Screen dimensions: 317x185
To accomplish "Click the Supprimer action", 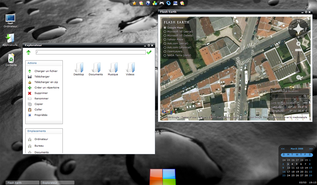I will click(x=38, y=93).
